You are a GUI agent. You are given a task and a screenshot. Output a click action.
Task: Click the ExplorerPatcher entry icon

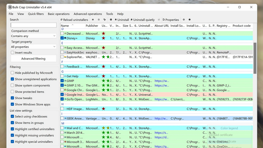pyautogui.click(x=65, y=57)
